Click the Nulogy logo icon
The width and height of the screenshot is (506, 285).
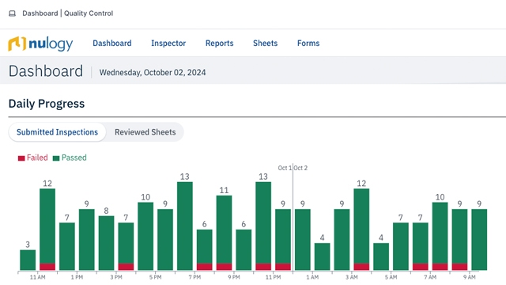[17, 44]
